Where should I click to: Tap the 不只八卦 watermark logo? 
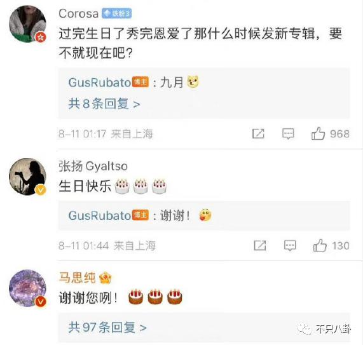click(x=324, y=329)
